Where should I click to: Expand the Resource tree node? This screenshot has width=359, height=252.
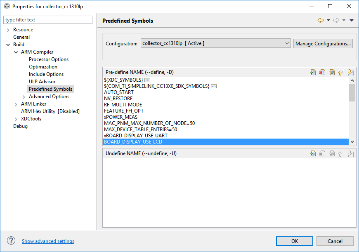pyautogui.click(x=8, y=30)
